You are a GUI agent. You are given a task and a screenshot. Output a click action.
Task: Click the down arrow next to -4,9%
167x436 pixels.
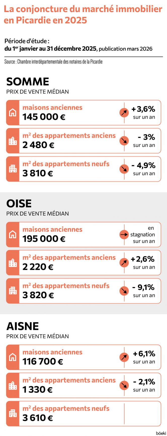click(124, 169)
